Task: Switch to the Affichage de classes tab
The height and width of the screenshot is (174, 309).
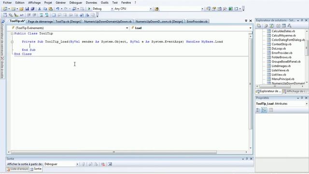Action: (x=295, y=91)
